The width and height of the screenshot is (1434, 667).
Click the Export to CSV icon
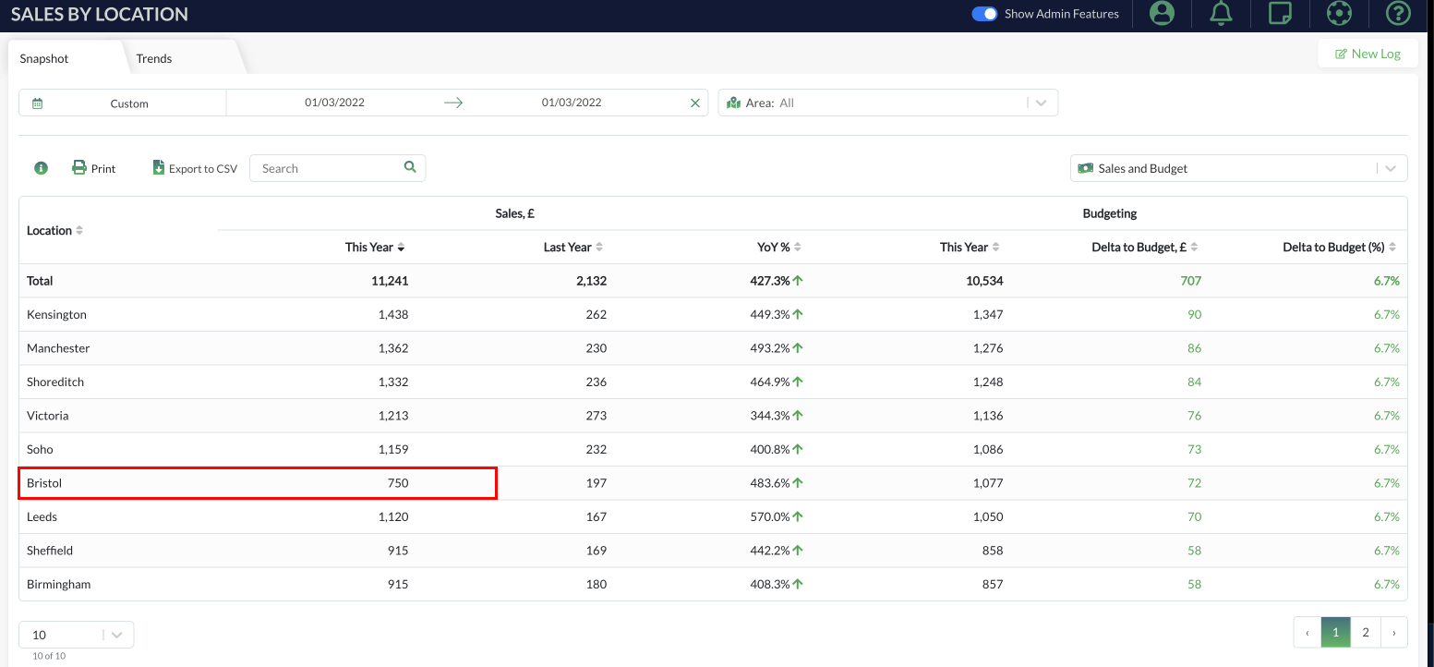[159, 167]
